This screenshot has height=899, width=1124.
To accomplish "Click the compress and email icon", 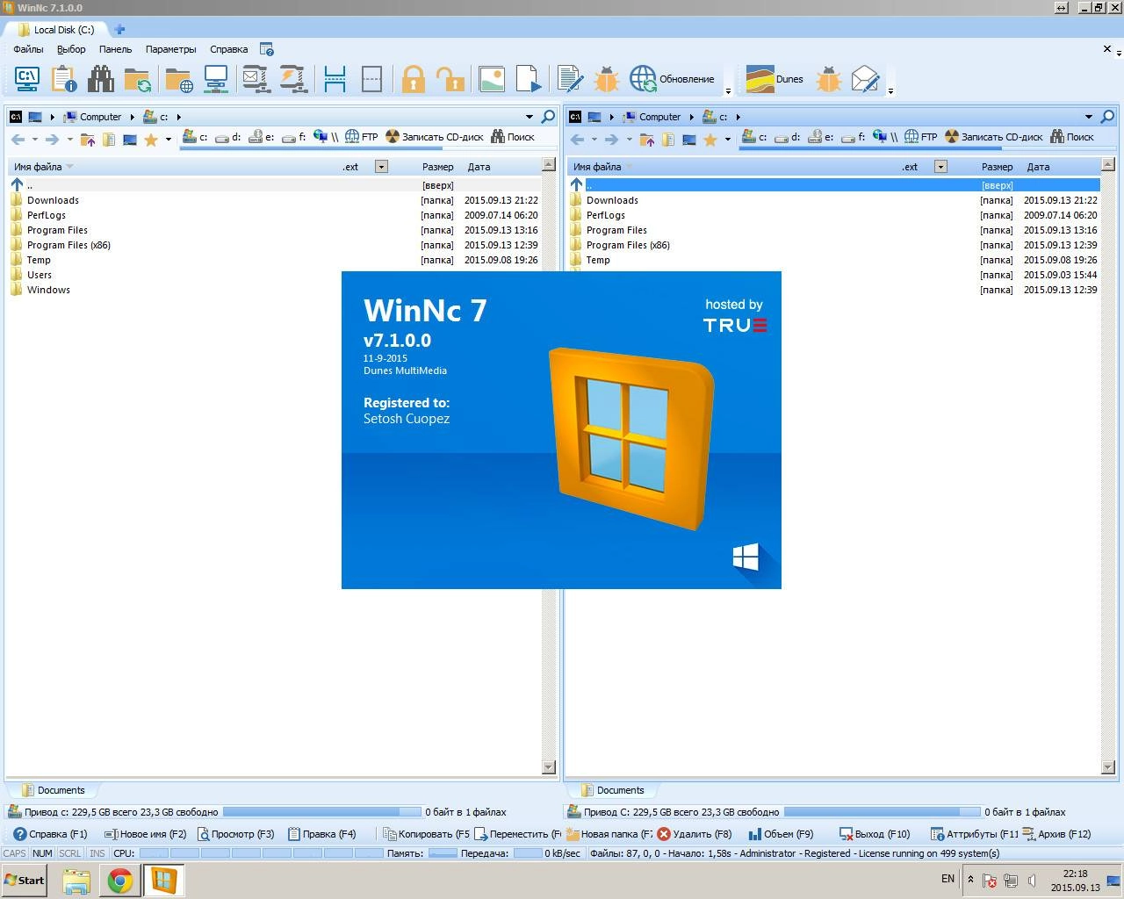I will coord(256,79).
